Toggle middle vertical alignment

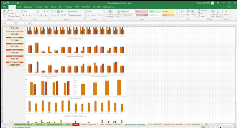coord(55,11)
